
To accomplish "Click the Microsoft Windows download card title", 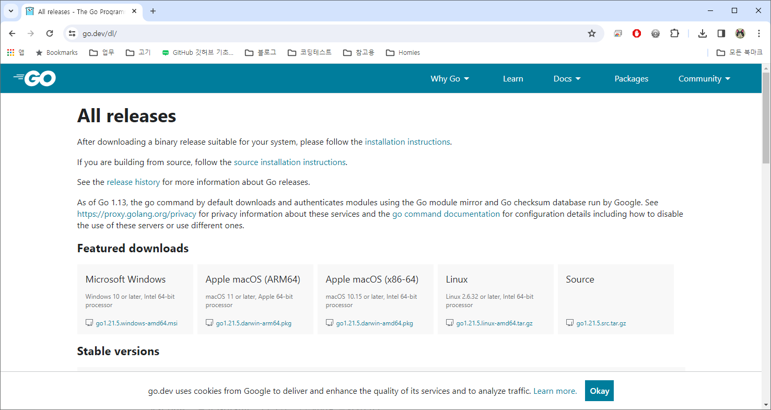I will [125, 279].
